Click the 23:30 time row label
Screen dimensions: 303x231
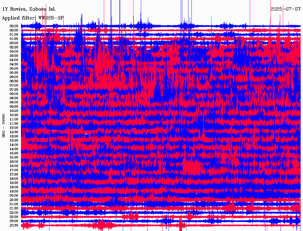(x=14, y=225)
